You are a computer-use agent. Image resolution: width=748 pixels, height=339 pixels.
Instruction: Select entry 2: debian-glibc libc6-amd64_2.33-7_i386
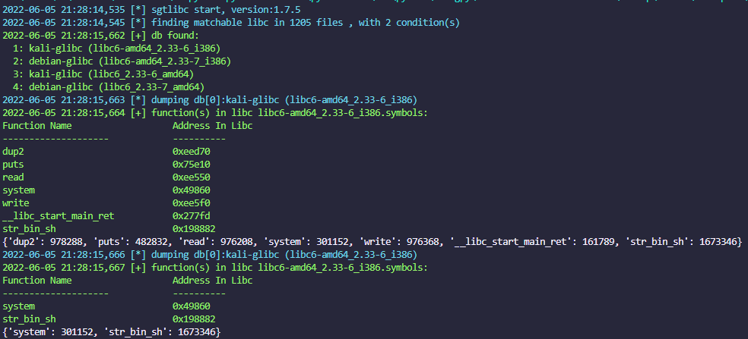(122, 61)
